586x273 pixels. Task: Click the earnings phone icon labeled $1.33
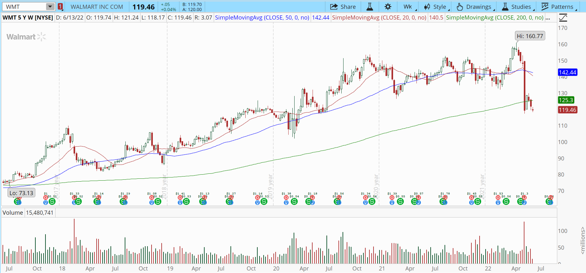click(75, 197)
